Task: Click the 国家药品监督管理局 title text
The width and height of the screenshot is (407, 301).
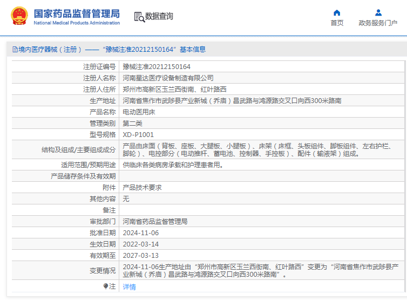Action: 77,13
